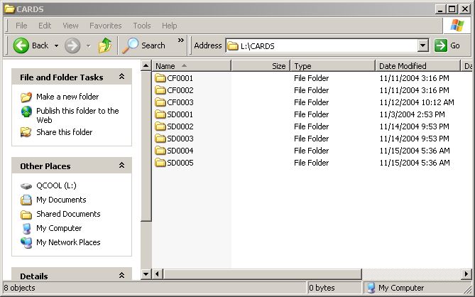The width and height of the screenshot is (475, 297).
Task: Open the Search magnifier tool
Action: coord(131,45)
